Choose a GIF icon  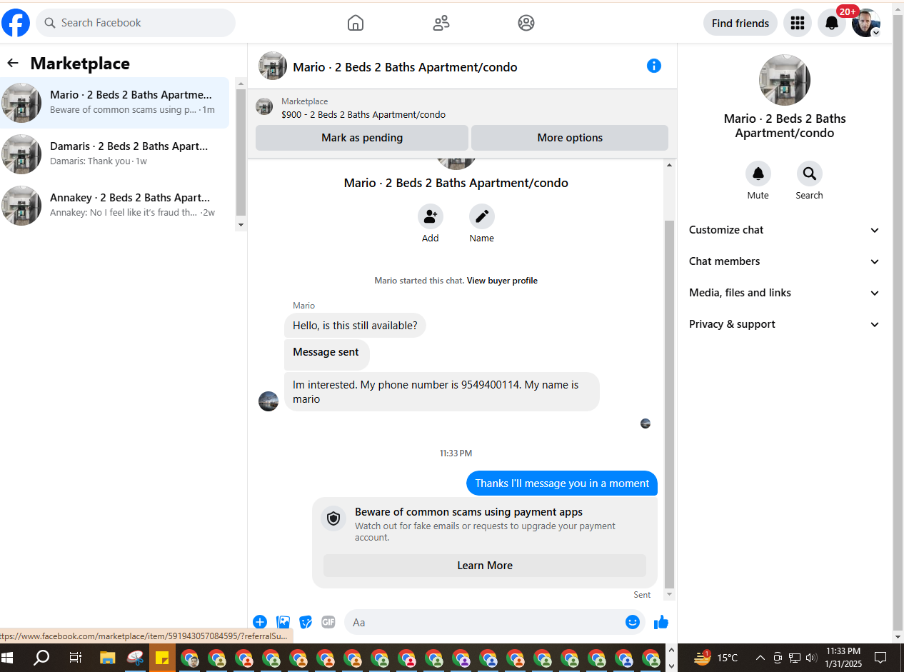[x=328, y=622]
